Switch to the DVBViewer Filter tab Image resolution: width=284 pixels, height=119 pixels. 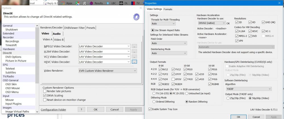tap(74, 28)
